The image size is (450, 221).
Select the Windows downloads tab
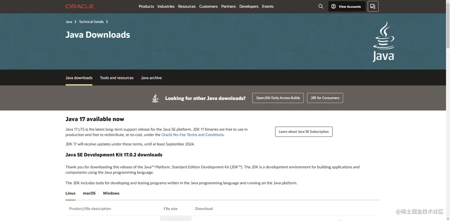point(111,193)
